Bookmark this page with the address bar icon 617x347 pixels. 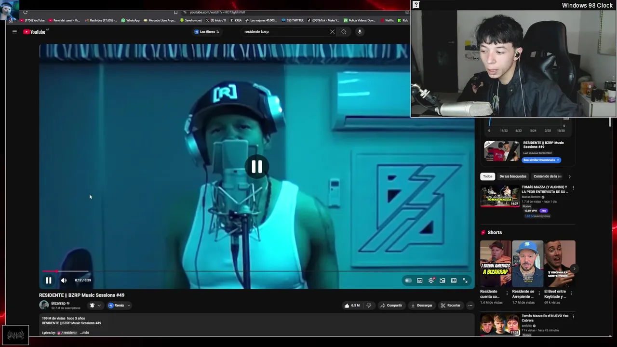click(175, 12)
